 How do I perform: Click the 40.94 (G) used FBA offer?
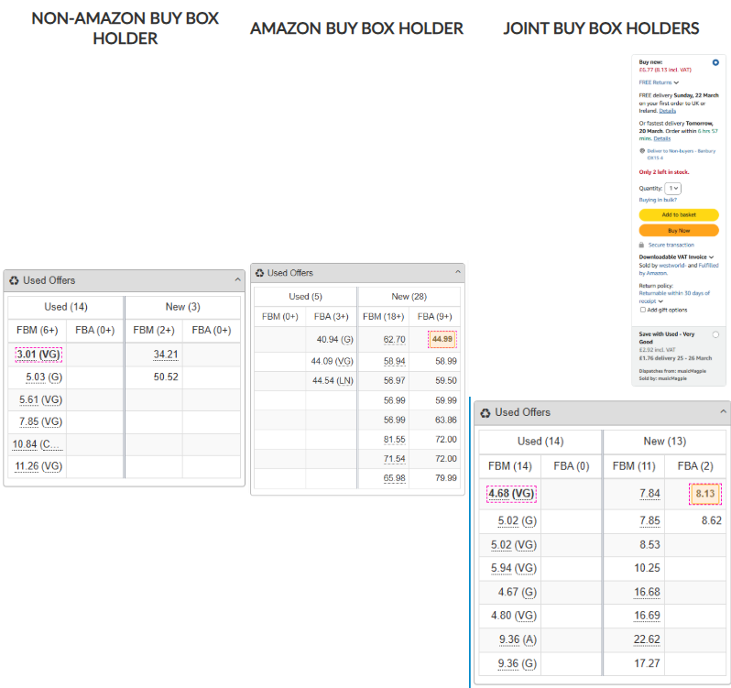[x=334, y=339]
